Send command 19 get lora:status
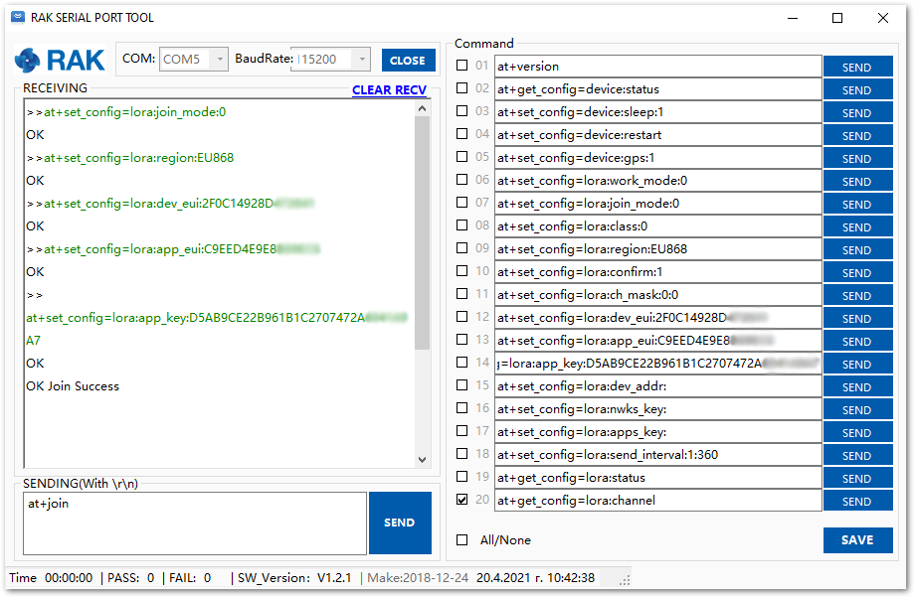This screenshot has height=598, width=915. (x=857, y=478)
